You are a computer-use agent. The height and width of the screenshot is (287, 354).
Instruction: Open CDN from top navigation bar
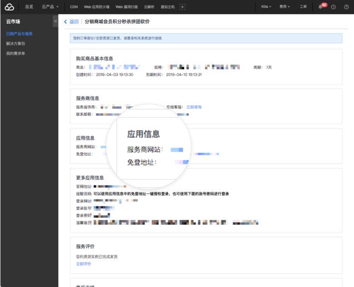(74, 7)
